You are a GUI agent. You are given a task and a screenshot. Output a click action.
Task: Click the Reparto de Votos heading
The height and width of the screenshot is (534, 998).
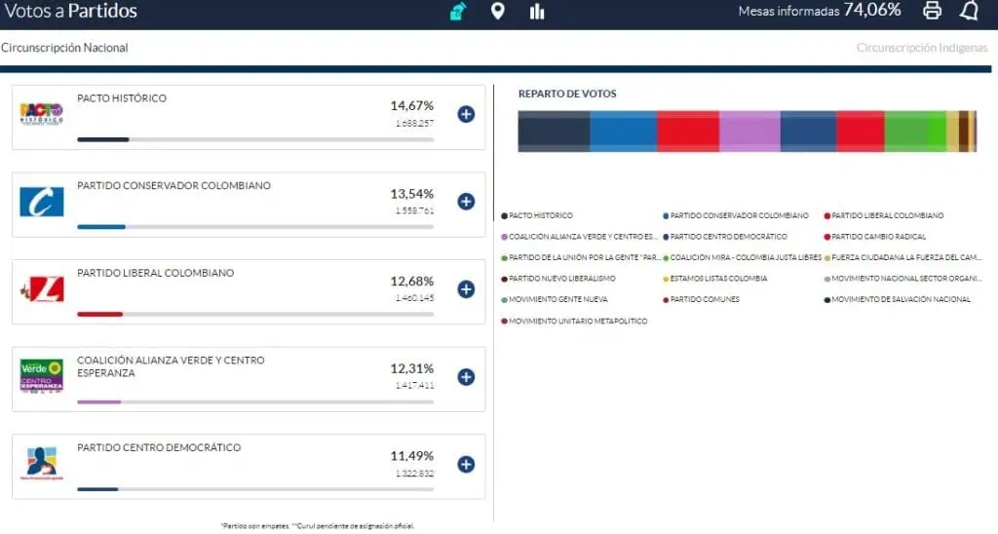(x=567, y=94)
